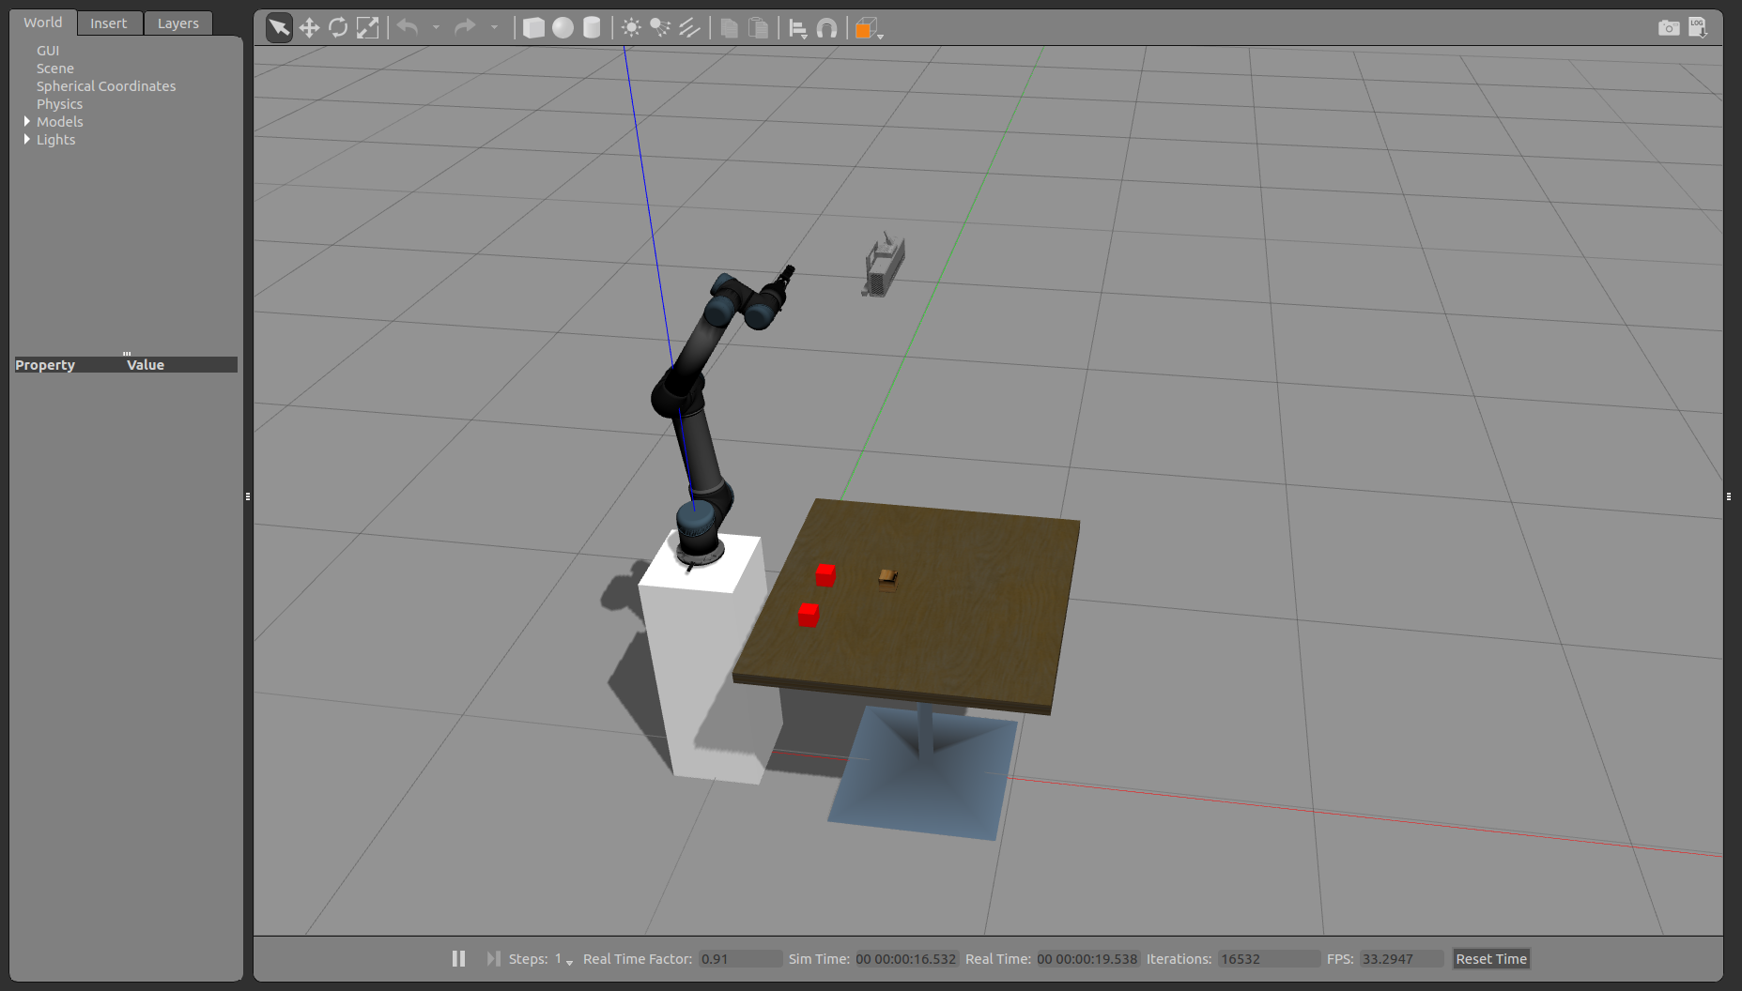Select Scene in the world tree
1742x991 pixels.
pyautogui.click(x=55, y=69)
